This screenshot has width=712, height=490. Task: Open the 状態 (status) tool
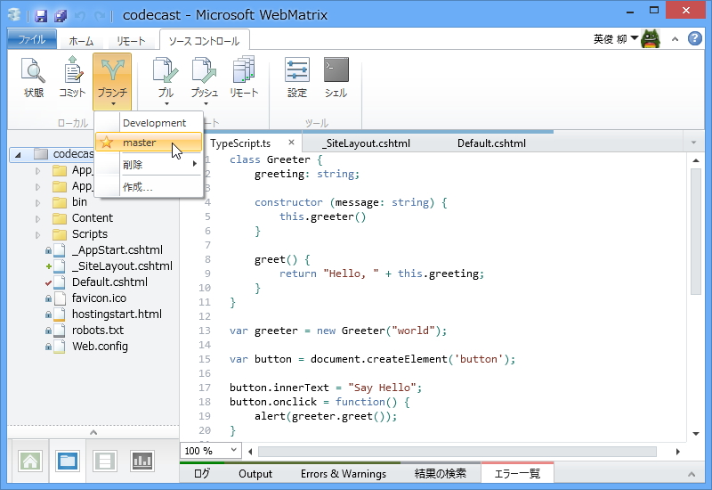tap(33, 78)
